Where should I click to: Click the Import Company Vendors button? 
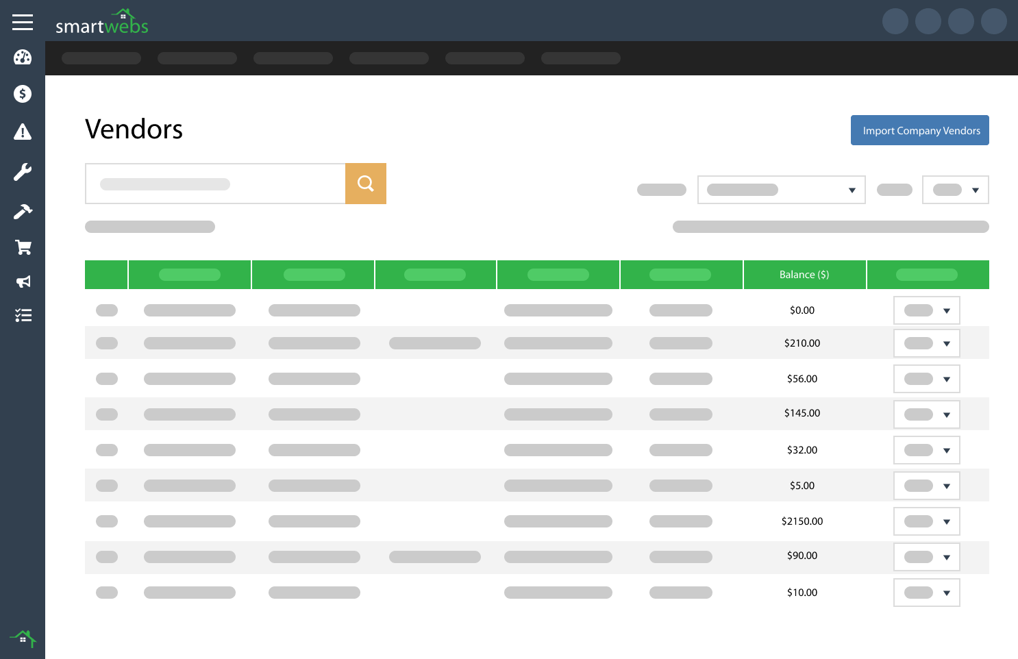tap(919, 130)
